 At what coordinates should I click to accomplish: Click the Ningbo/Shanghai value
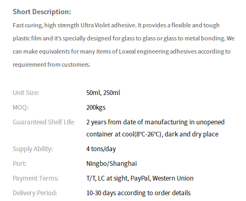pos(111,164)
